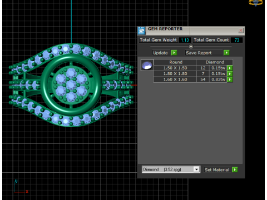The height and width of the screenshot is (200, 267).
Task: Click the green arrow beside Save Report
Action: coord(226,53)
